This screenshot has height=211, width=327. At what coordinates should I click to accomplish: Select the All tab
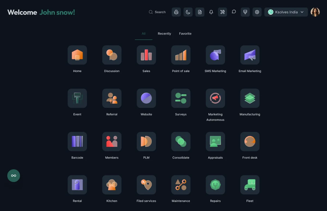tap(144, 34)
